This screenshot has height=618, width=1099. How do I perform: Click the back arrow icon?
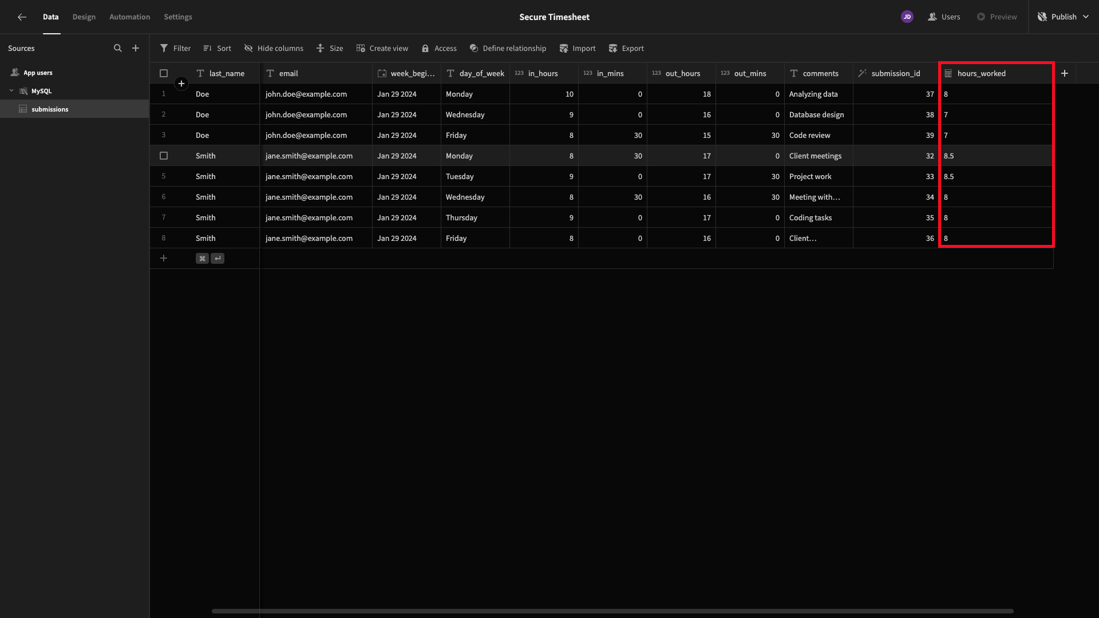coord(22,17)
